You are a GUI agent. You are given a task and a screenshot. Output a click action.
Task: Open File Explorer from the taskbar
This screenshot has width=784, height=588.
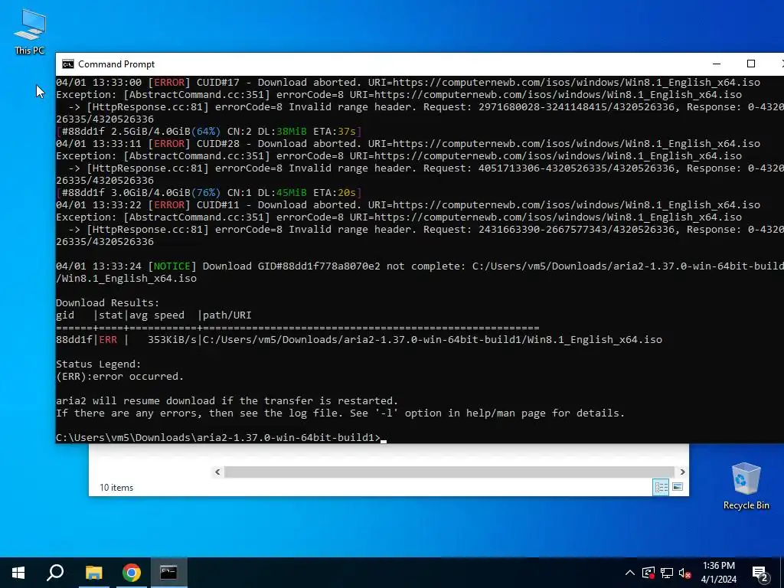pyautogui.click(x=93, y=573)
